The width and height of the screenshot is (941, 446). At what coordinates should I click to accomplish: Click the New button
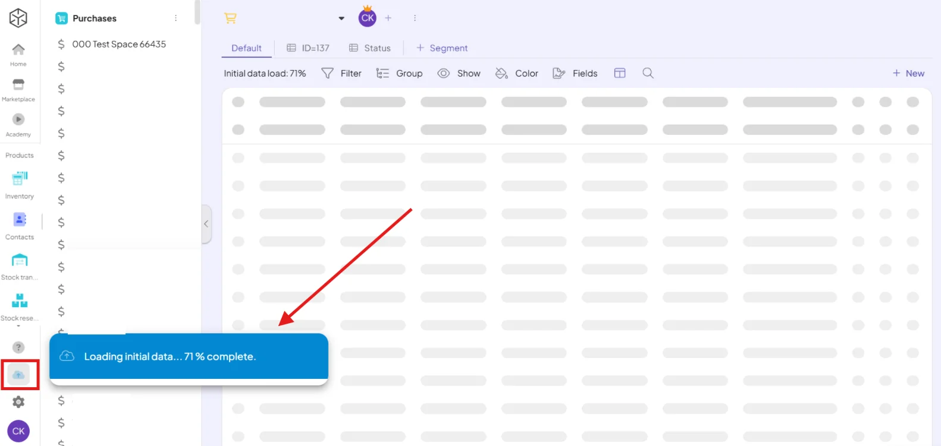pyautogui.click(x=908, y=73)
